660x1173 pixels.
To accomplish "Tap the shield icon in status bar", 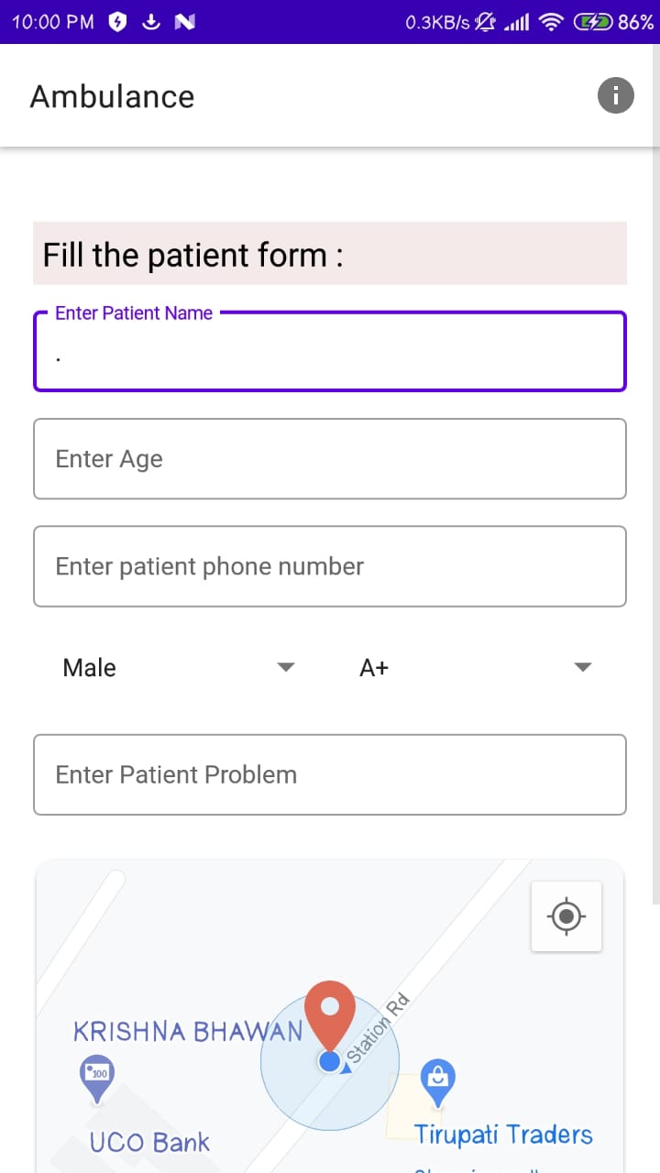I will click(x=117, y=22).
